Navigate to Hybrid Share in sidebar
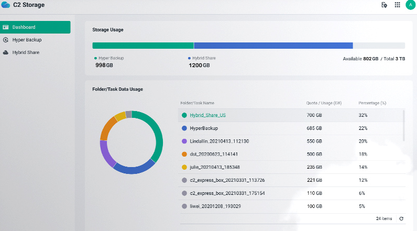Image resolution: width=417 pixels, height=231 pixels. (x=26, y=52)
